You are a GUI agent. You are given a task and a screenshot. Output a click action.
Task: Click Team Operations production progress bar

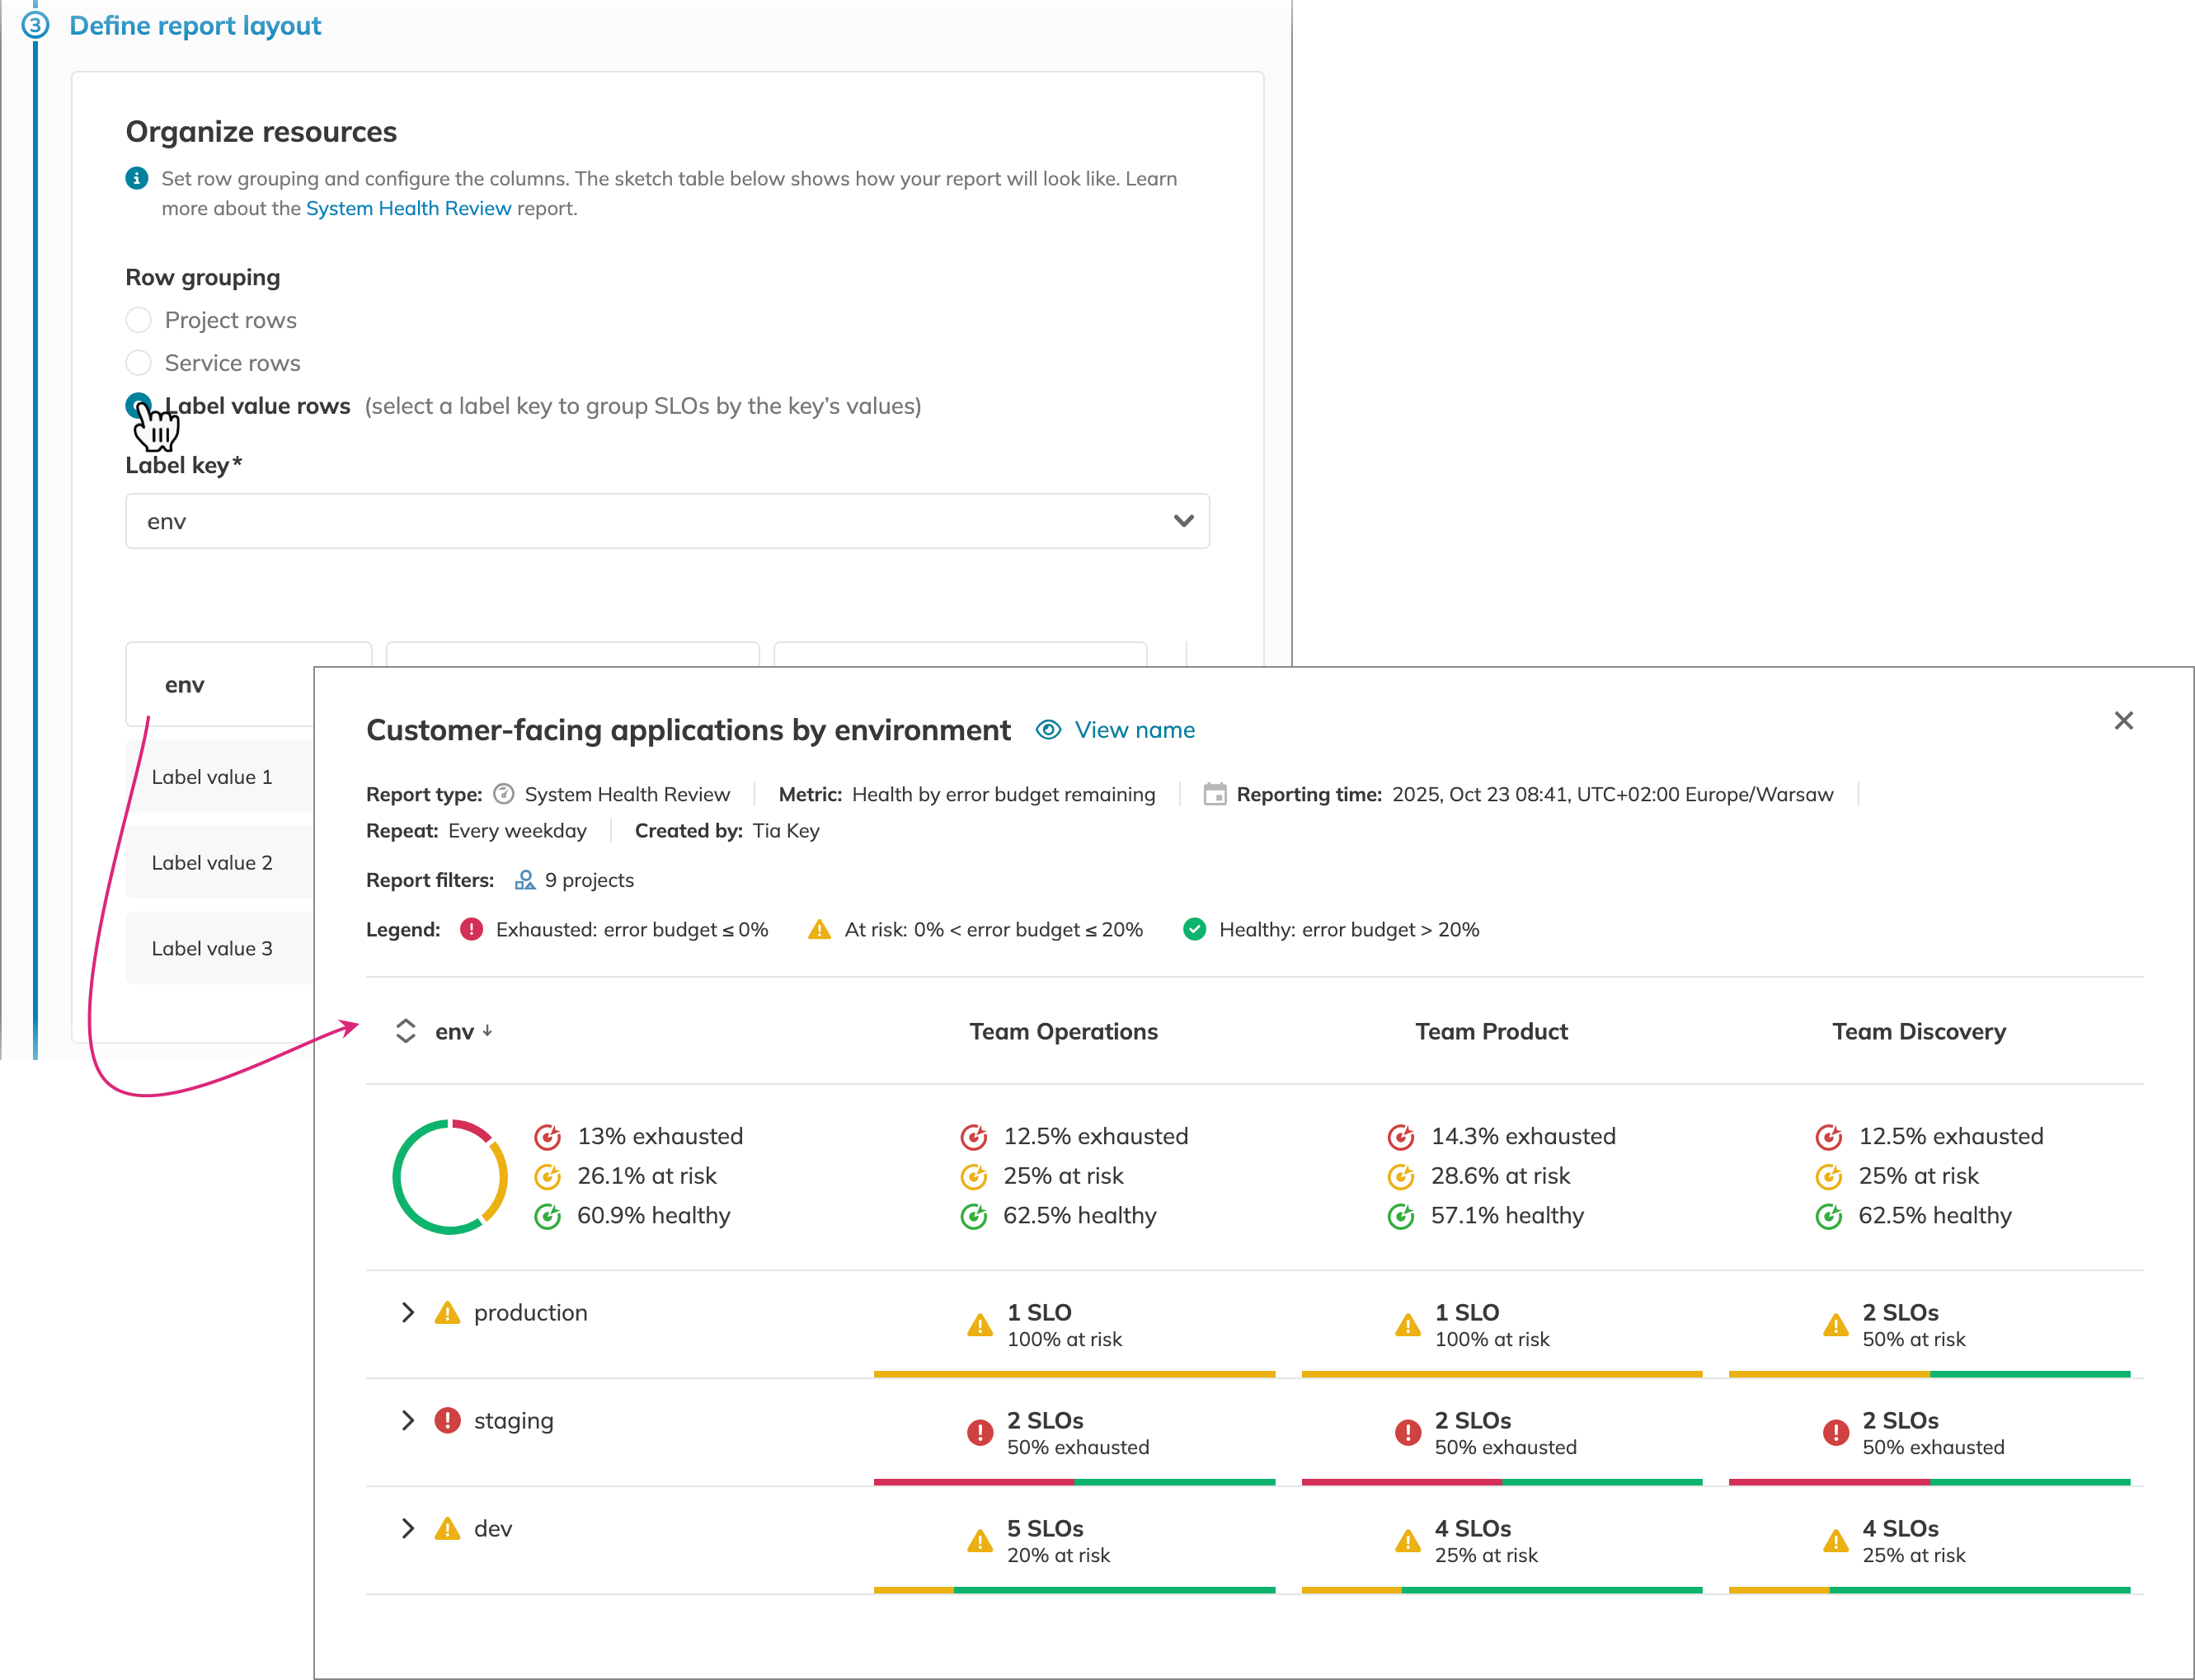pyautogui.click(x=1074, y=1374)
